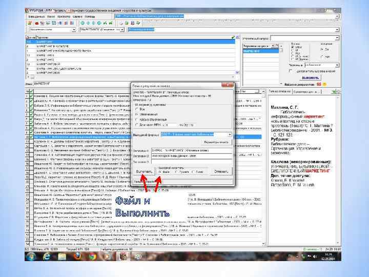The height and width of the screenshot is (277, 369).
Task: Click green print icon above description panel
Action: point(334,92)
